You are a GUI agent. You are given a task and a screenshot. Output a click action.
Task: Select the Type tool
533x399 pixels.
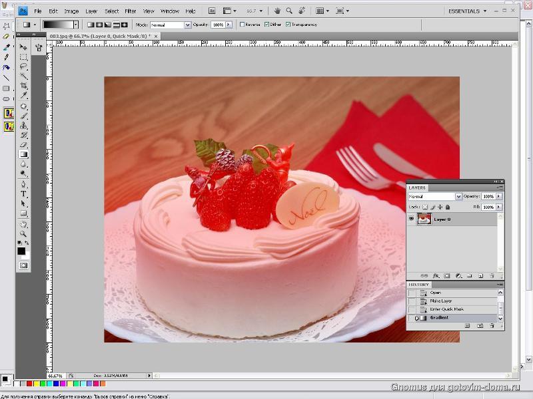[23, 194]
